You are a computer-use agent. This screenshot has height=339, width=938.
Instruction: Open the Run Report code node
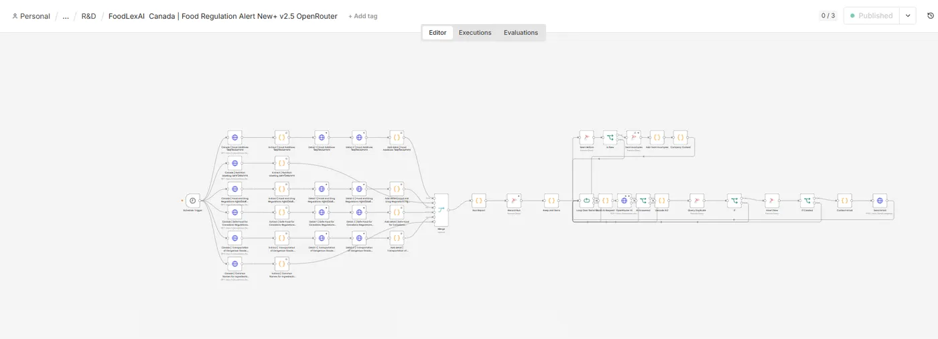click(x=478, y=200)
